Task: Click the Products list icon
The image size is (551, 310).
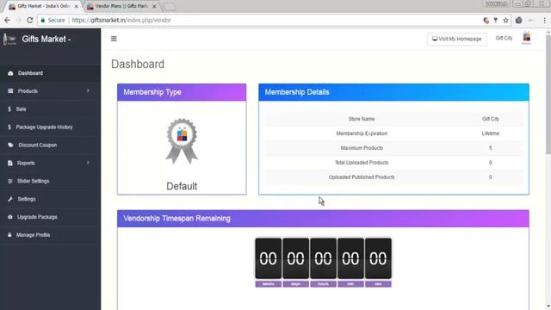Action: (x=10, y=91)
